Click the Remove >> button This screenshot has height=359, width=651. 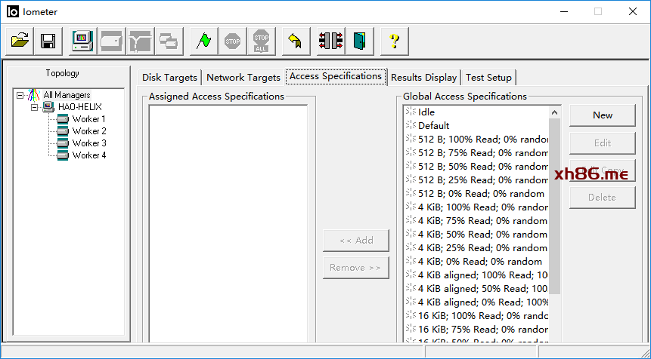click(x=356, y=268)
